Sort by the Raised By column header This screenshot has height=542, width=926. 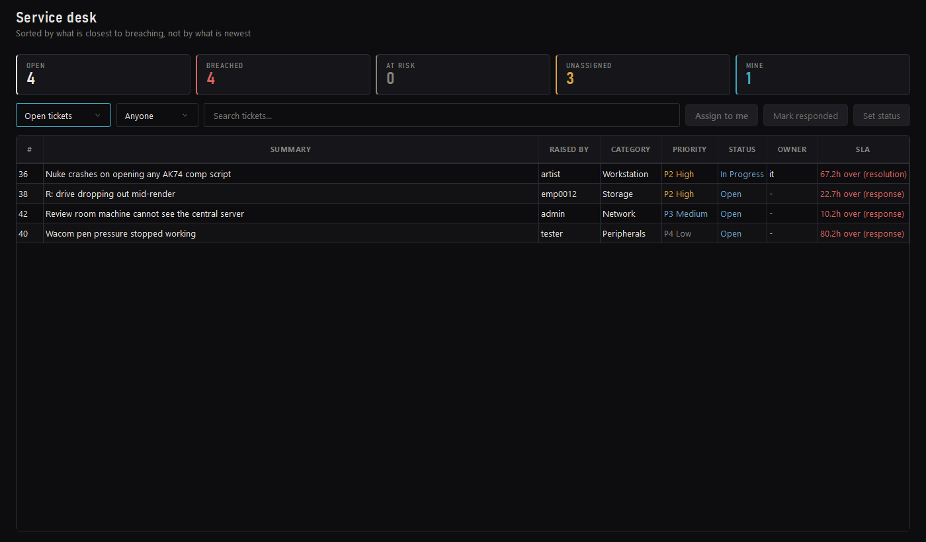coord(569,149)
